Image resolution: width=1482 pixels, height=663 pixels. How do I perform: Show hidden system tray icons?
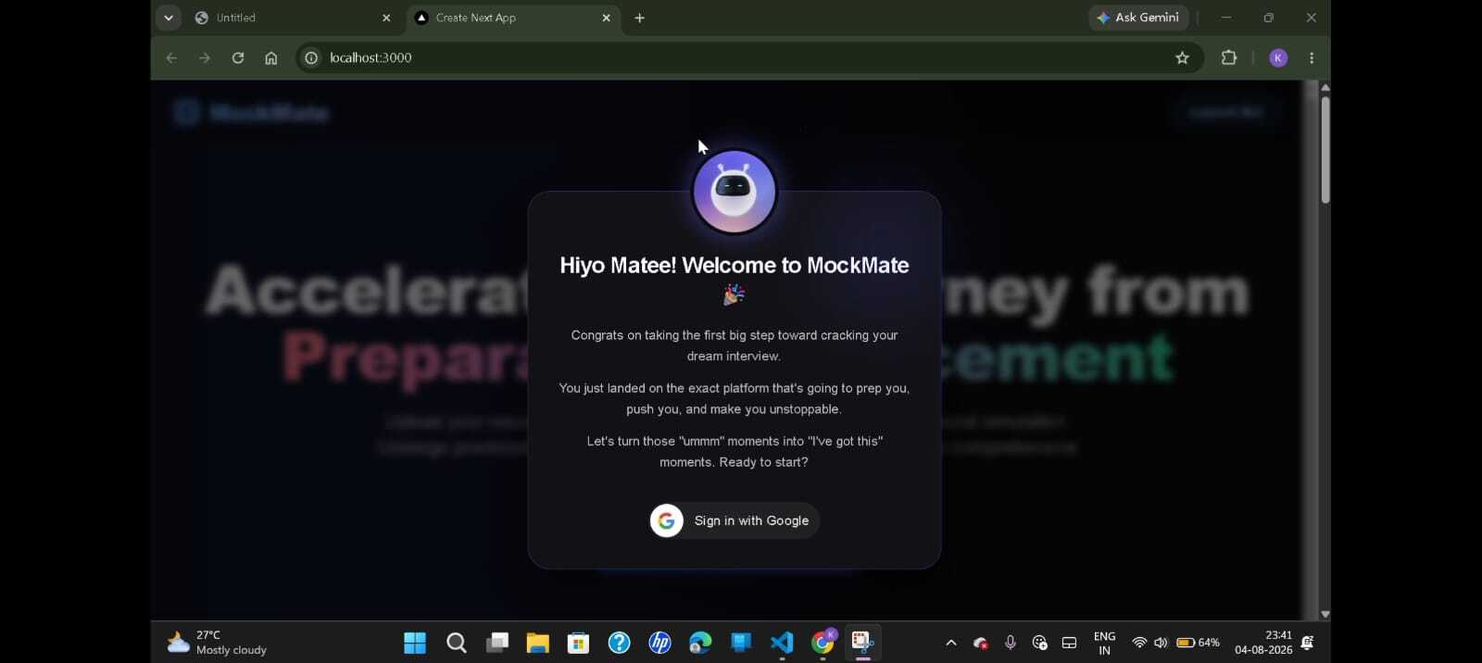[x=951, y=643]
